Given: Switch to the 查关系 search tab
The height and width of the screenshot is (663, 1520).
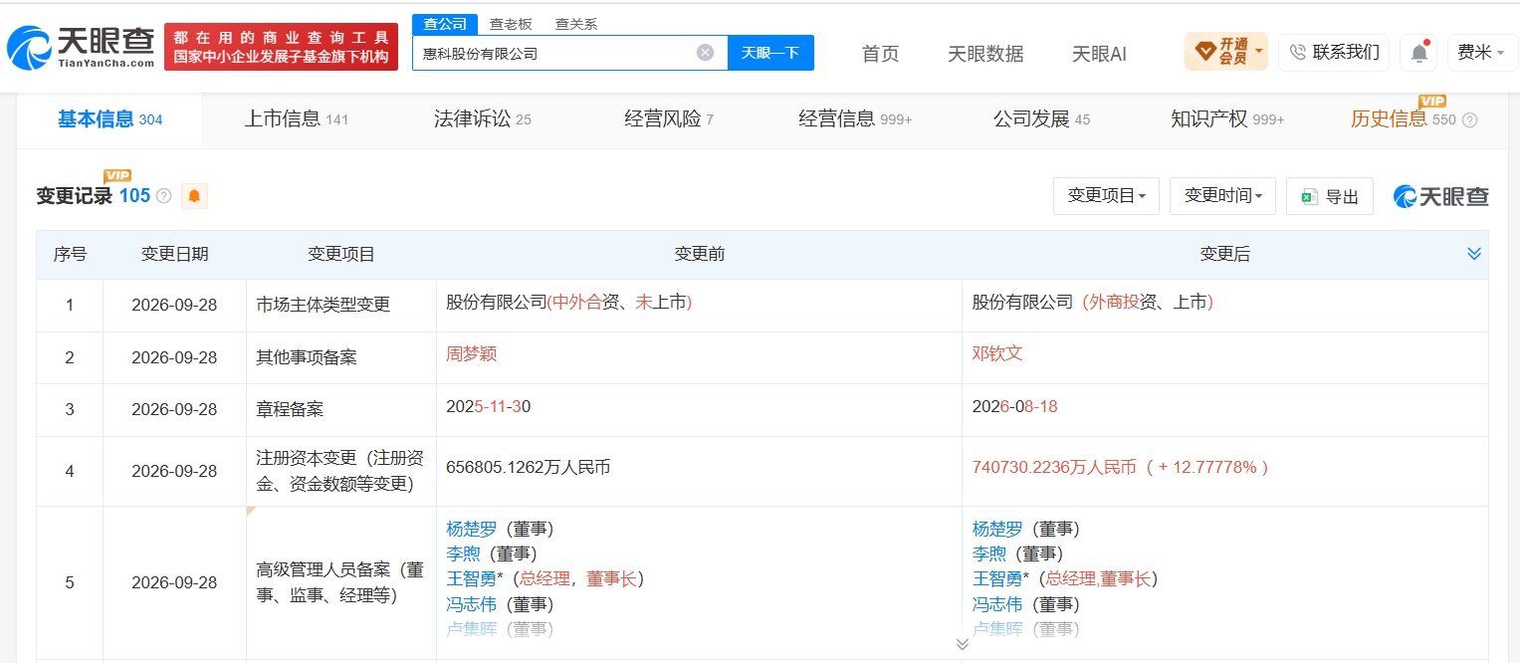Looking at the screenshot, I should pos(575,24).
